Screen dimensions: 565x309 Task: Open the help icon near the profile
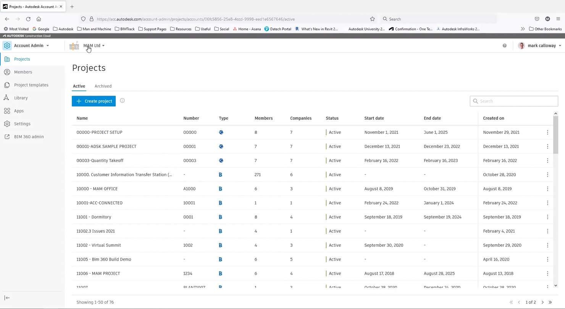coord(504,45)
